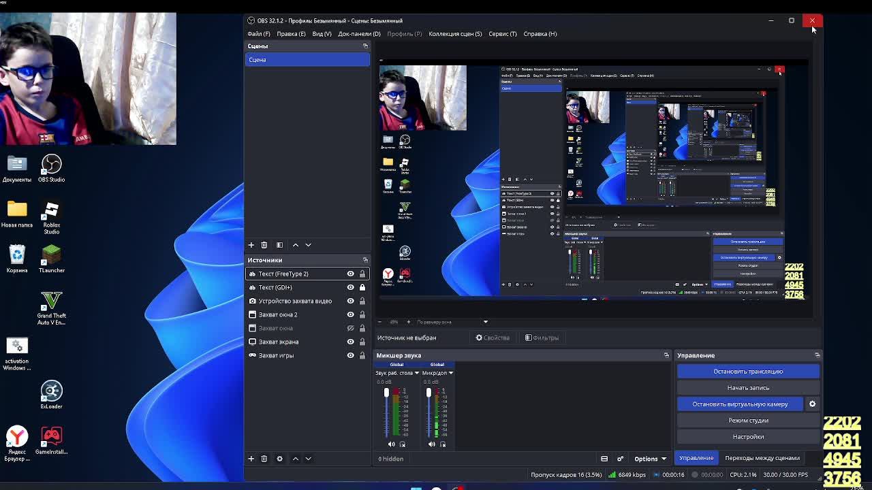Click Начать запись button
Image resolution: width=872 pixels, height=490 pixels.
tap(748, 388)
